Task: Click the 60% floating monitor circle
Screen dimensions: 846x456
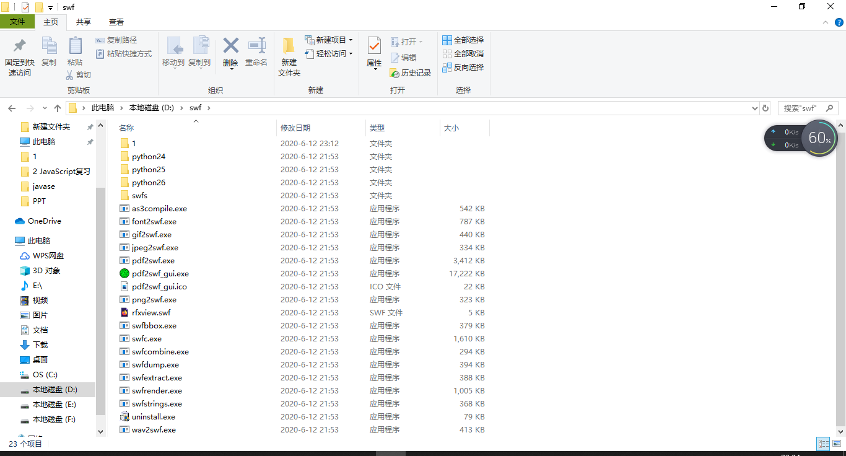Action: [819, 138]
